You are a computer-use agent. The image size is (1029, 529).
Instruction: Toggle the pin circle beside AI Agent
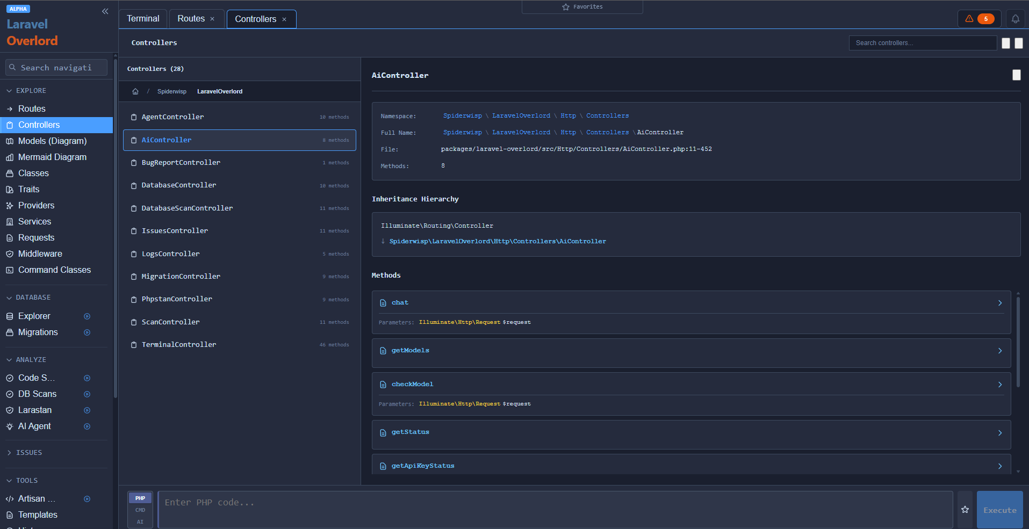point(87,426)
